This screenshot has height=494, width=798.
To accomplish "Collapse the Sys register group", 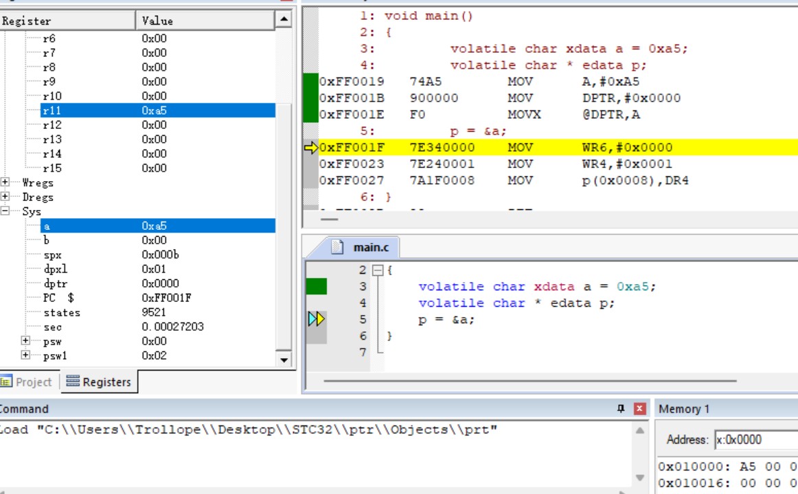I will point(5,211).
